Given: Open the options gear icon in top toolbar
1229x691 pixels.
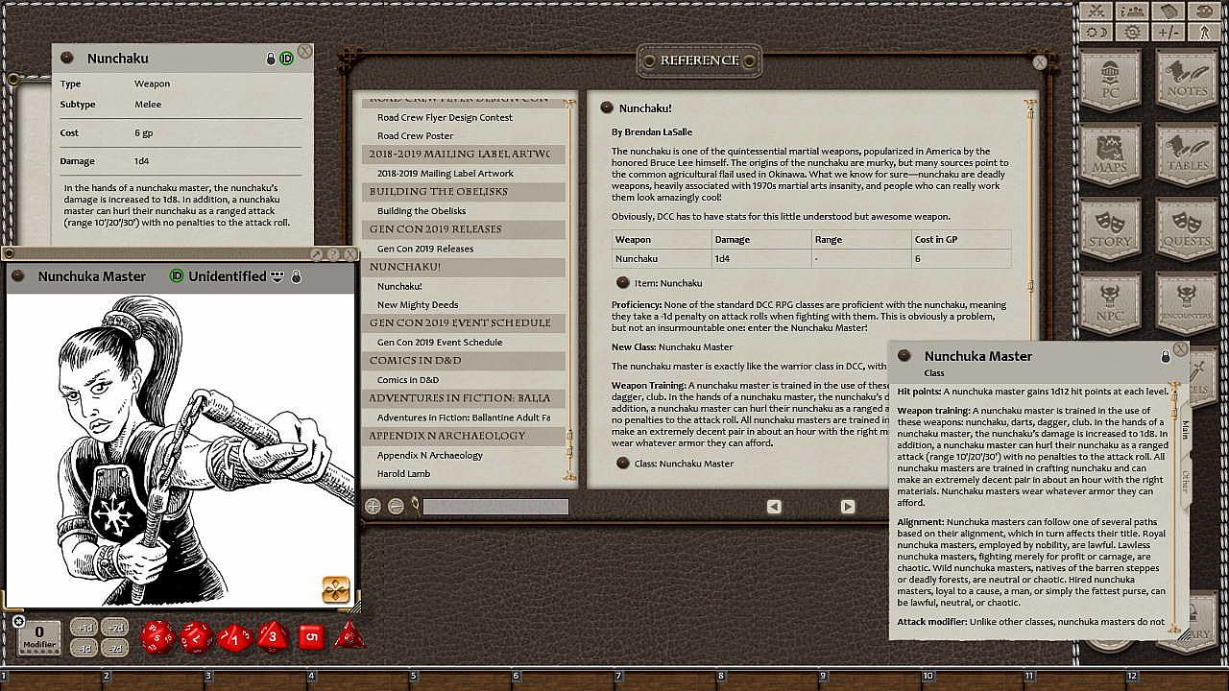Looking at the screenshot, I should 1133,32.
